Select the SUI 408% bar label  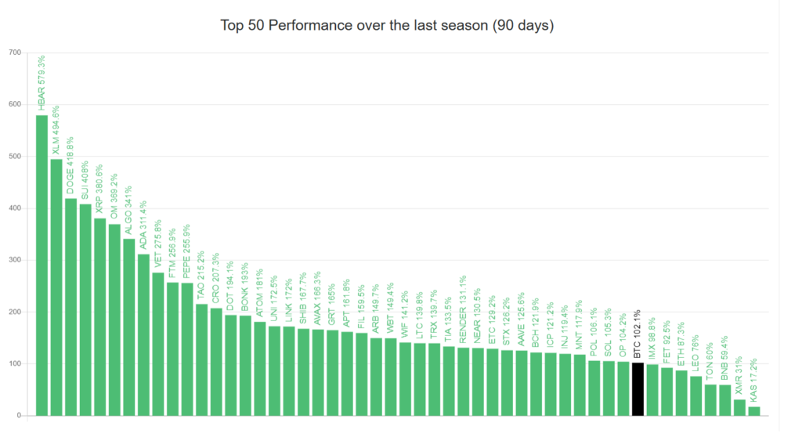pos(85,184)
